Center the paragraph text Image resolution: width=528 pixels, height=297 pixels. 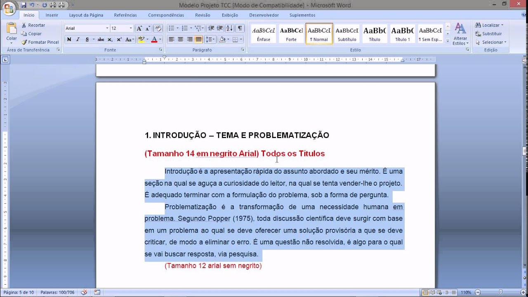180,40
